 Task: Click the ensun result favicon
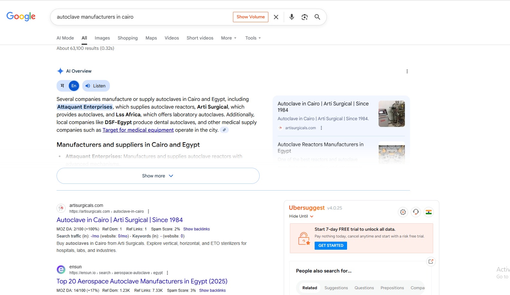pyautogui.click(x=61, y=270)
